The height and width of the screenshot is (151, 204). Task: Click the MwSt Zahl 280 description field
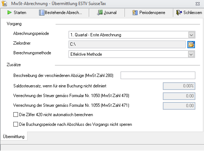click(x=158, y=75)
